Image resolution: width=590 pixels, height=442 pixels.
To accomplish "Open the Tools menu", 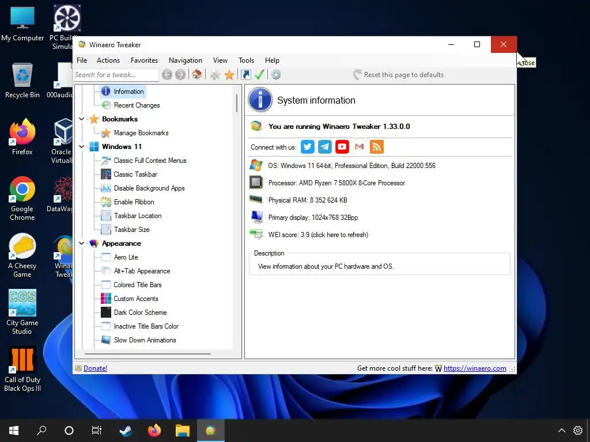I will (x=246, y=60).
